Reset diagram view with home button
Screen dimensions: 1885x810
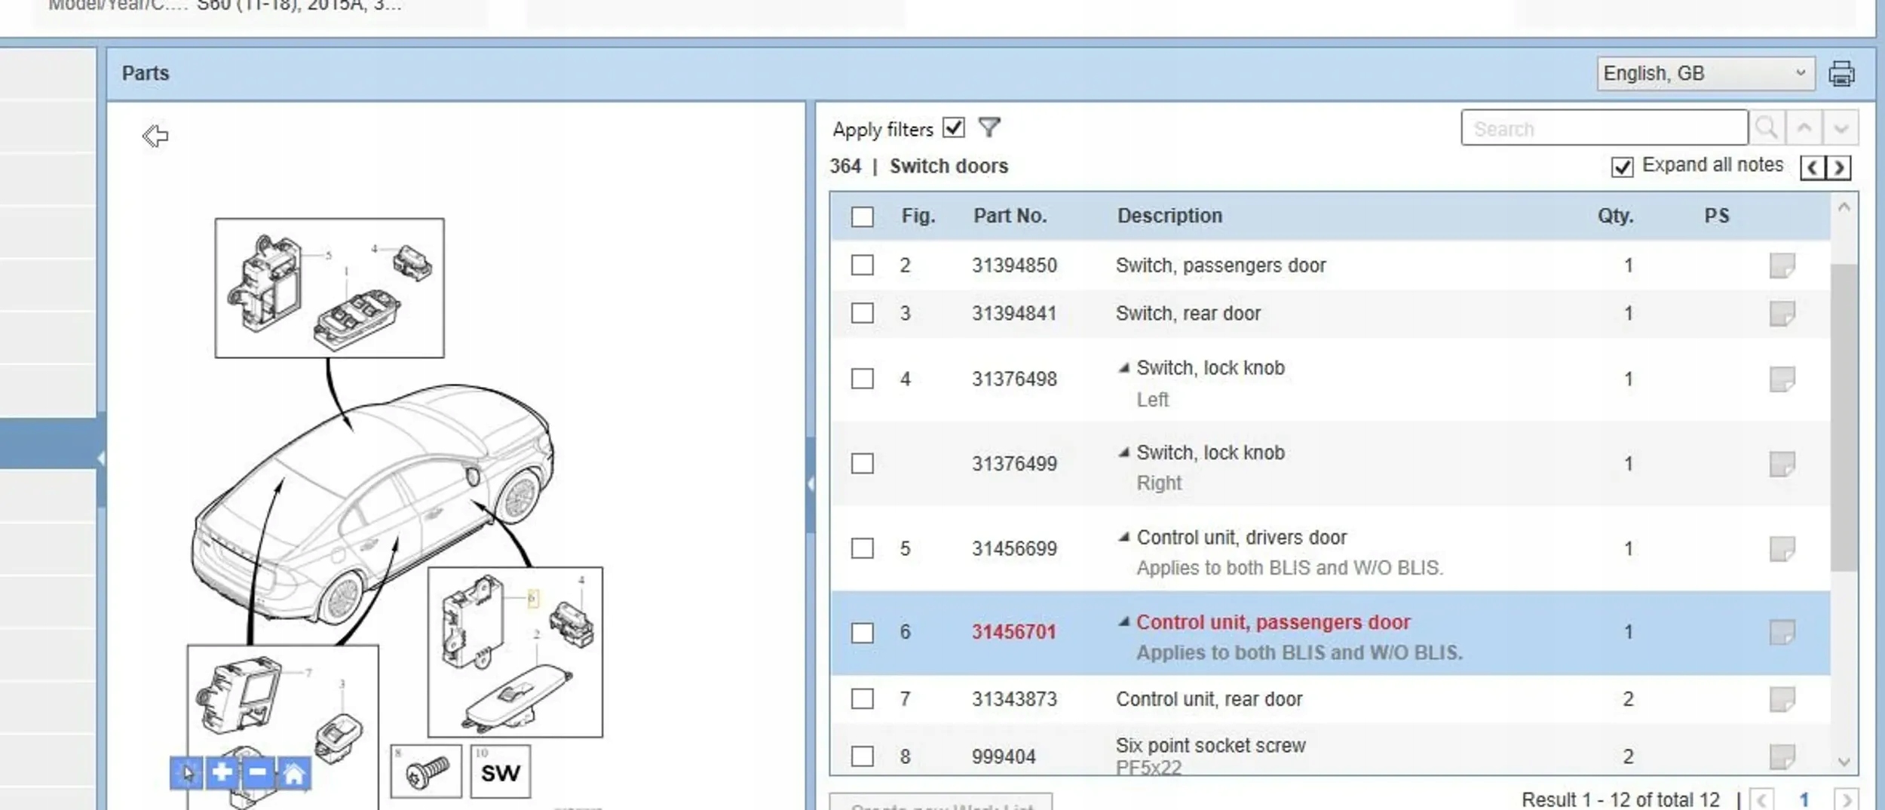(x=294, y=773)
